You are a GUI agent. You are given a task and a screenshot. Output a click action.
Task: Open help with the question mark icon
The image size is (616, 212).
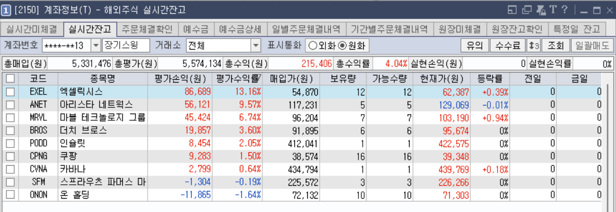pyautogui.click(x=564, y=10)
